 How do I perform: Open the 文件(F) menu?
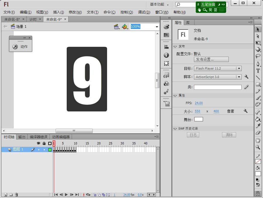coord(9,12)
